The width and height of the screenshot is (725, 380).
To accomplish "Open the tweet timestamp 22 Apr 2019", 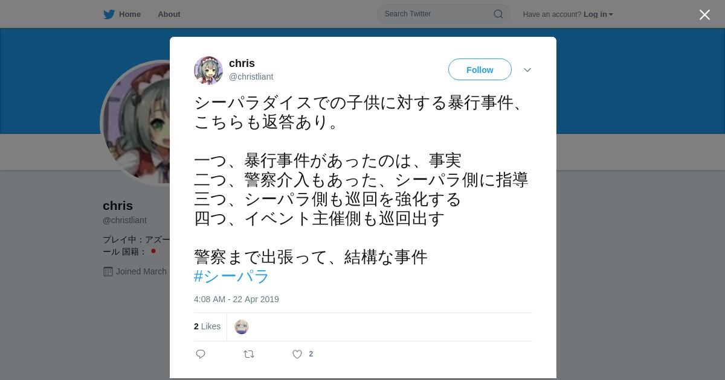I will (236, 299).
